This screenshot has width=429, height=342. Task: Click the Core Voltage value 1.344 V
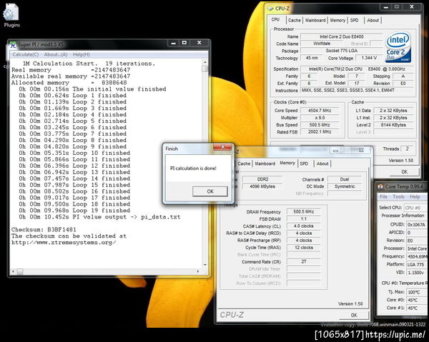[x=369, y=58]
